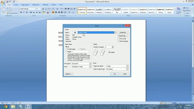Click the Pages range input field
The image size is (194, 109).
click(81, 51)
